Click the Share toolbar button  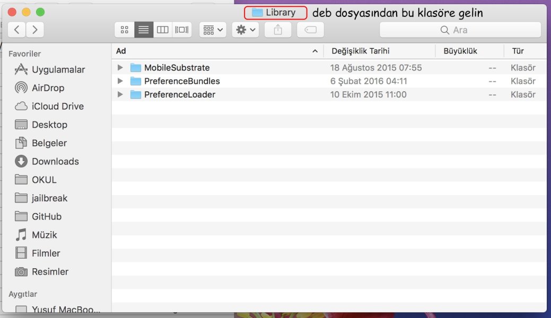coord(277,30)
